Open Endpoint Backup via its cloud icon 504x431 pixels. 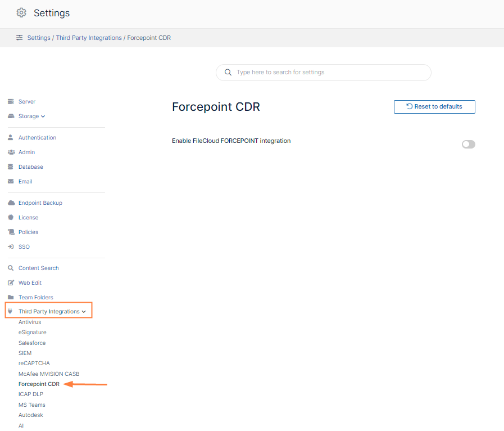tap(11, 203)
